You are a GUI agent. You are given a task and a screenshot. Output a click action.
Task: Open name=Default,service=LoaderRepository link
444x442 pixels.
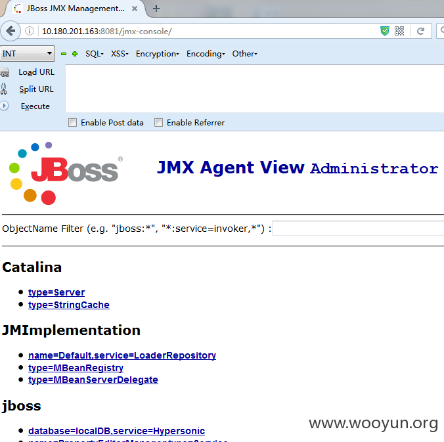tap(122, 355)
